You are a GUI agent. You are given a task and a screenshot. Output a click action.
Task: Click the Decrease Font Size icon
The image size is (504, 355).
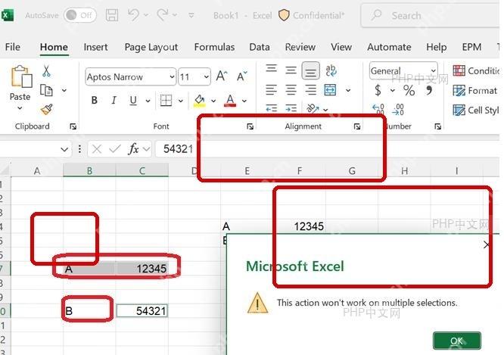[241, 76]
